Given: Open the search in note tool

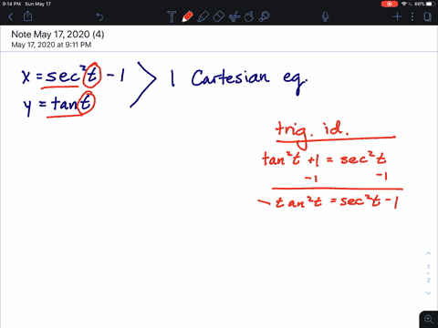Looking at the screenshot, I should point(265,16).
